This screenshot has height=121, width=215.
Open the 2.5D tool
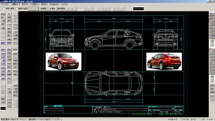click(9, 100)
